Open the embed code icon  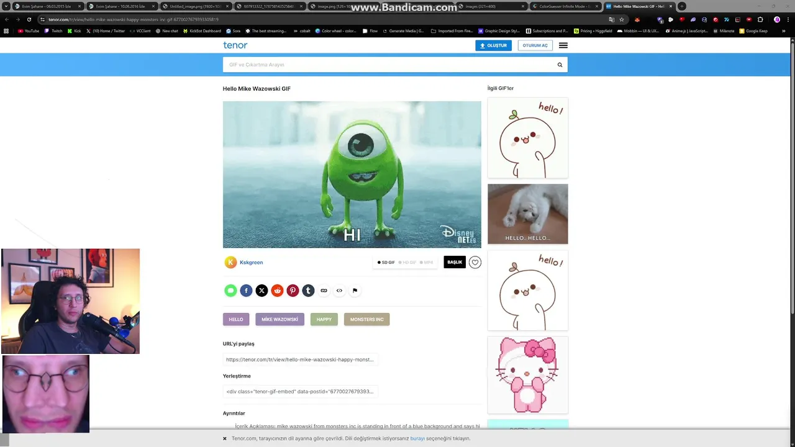coord(339,291)
